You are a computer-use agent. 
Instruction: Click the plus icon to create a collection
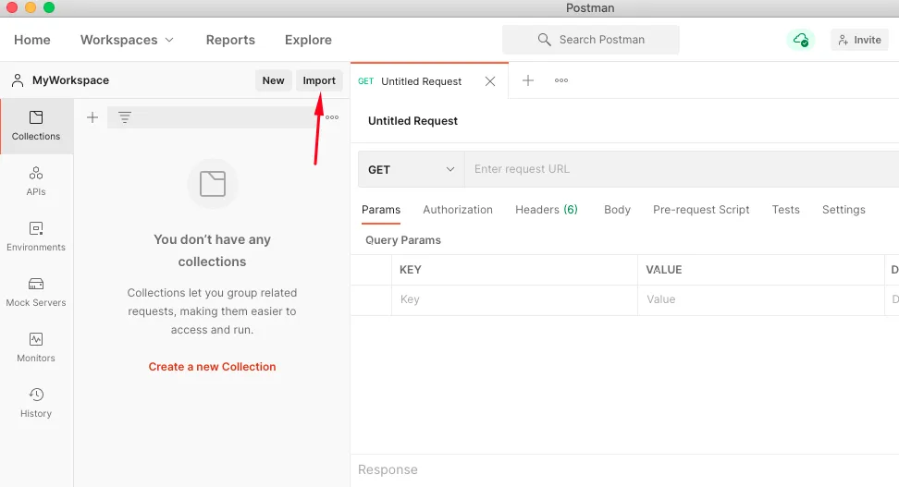92,117
